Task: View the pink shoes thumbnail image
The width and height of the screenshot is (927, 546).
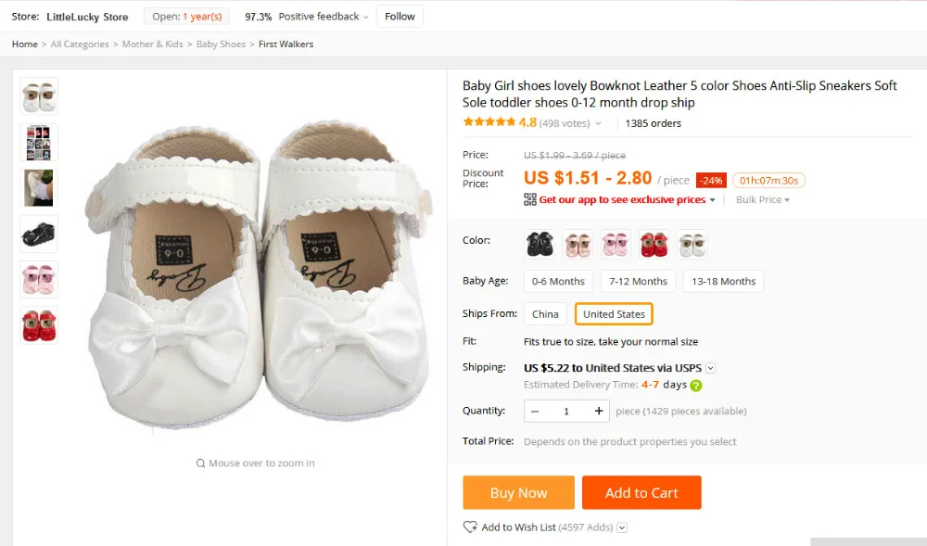Action: click(39, 280)
